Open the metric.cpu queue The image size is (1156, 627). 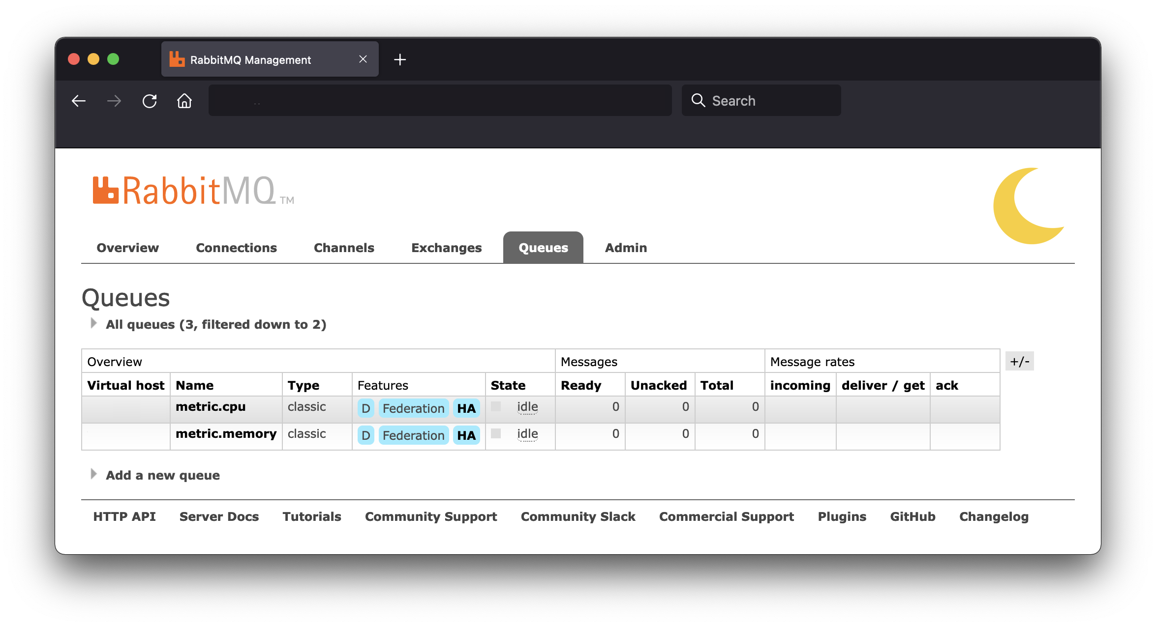[x=211, y=407]
